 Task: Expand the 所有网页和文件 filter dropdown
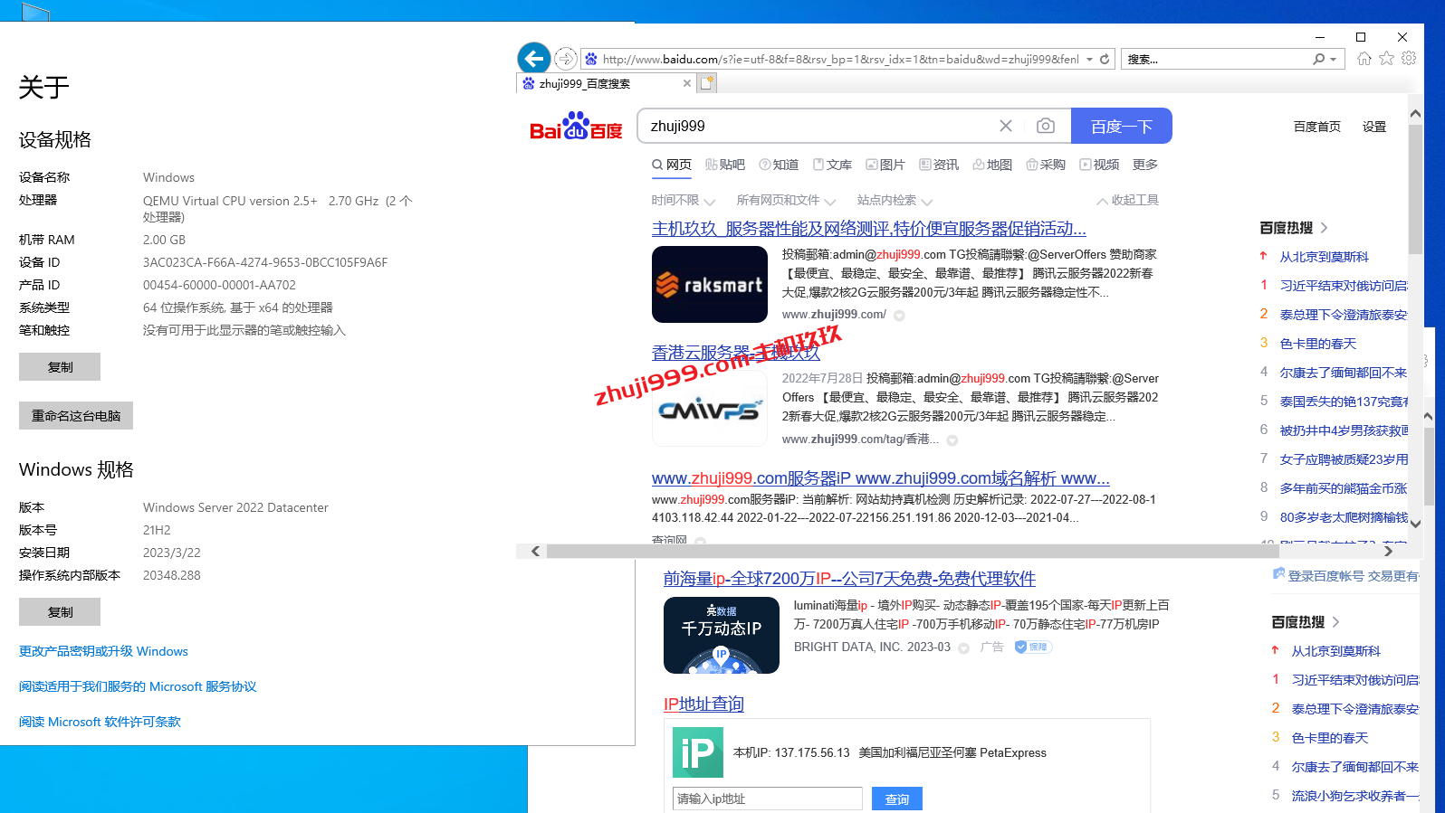tap(786, 200)
